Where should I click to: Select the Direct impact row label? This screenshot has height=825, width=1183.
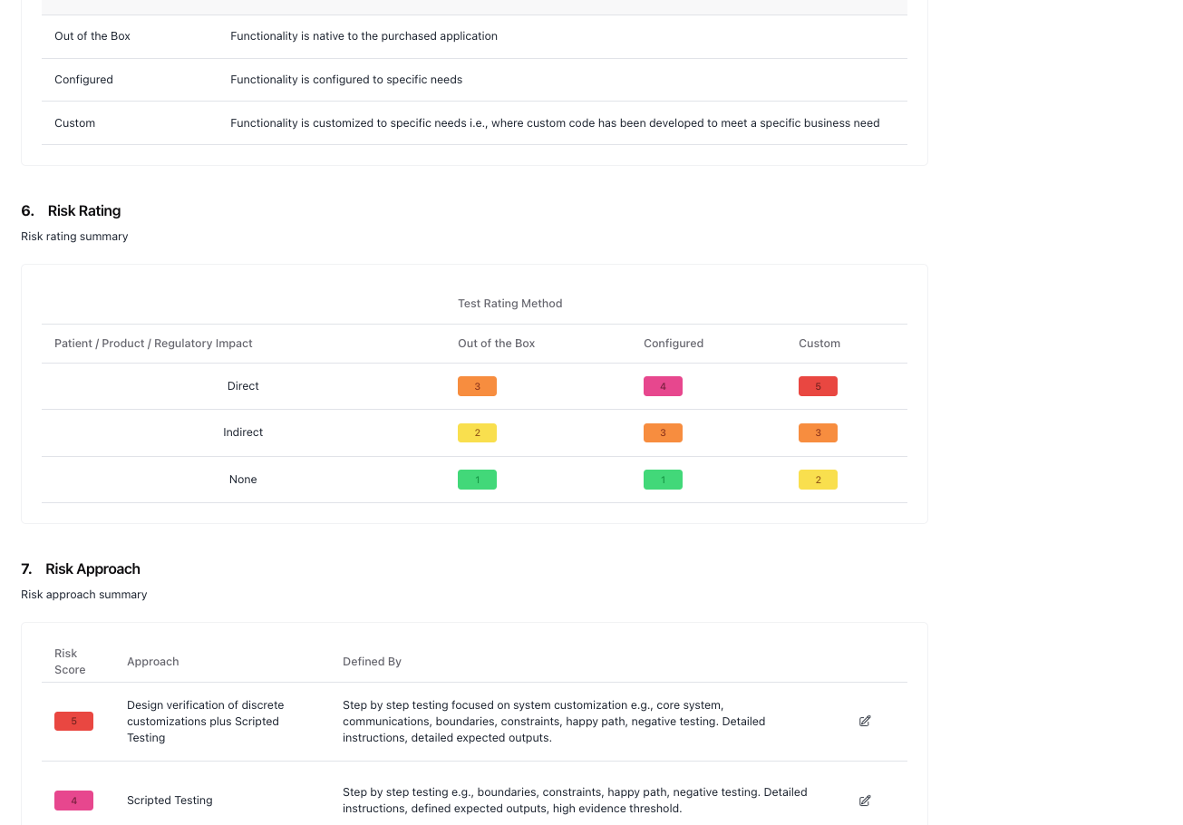click(x=243, y=386)
